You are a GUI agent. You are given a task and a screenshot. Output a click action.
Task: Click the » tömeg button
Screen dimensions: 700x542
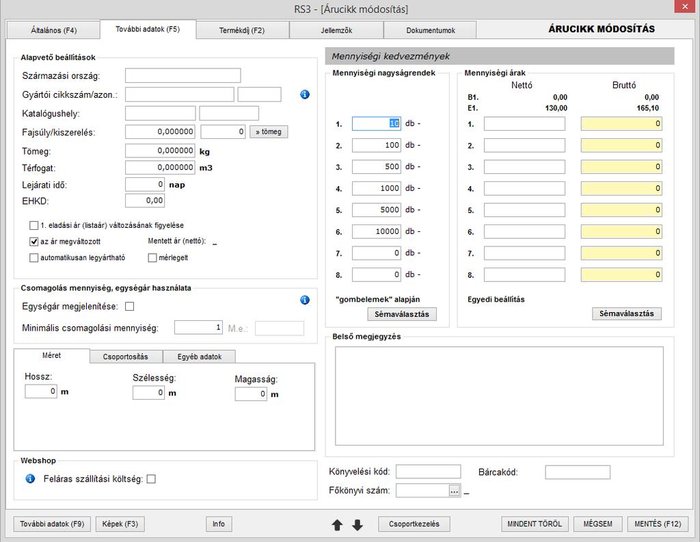pos(269,132)
